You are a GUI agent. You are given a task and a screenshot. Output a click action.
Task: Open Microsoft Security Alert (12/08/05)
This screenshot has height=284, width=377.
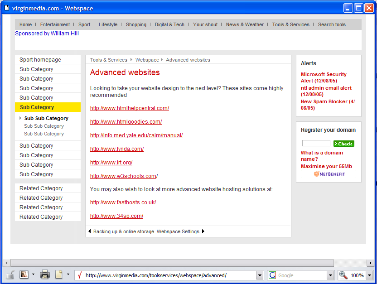tap(324, 77)
